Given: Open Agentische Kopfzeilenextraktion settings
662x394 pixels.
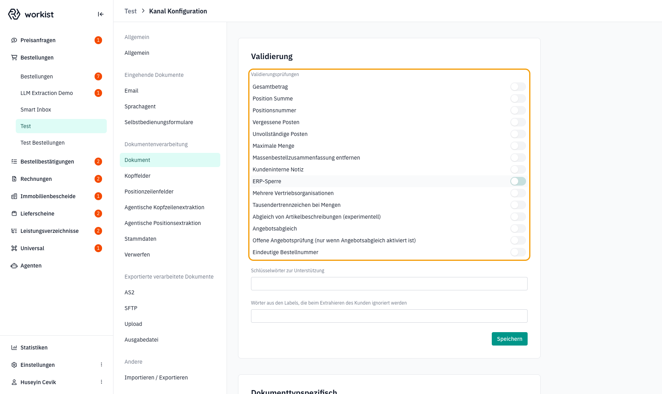Looking at the screenshot, I should tap(170, 207).
